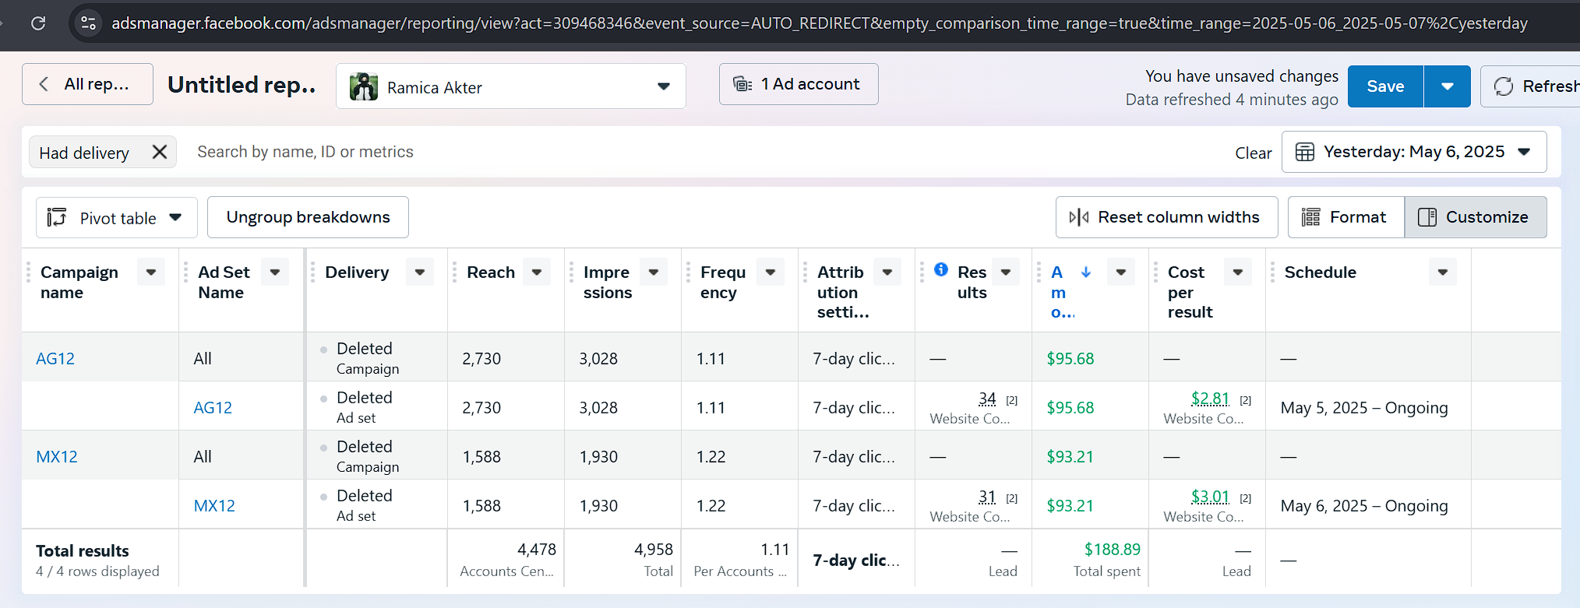The image size is (1580, 608).
Task: Click the Ramica Akter profile avatar
Action: coord(364,86)
